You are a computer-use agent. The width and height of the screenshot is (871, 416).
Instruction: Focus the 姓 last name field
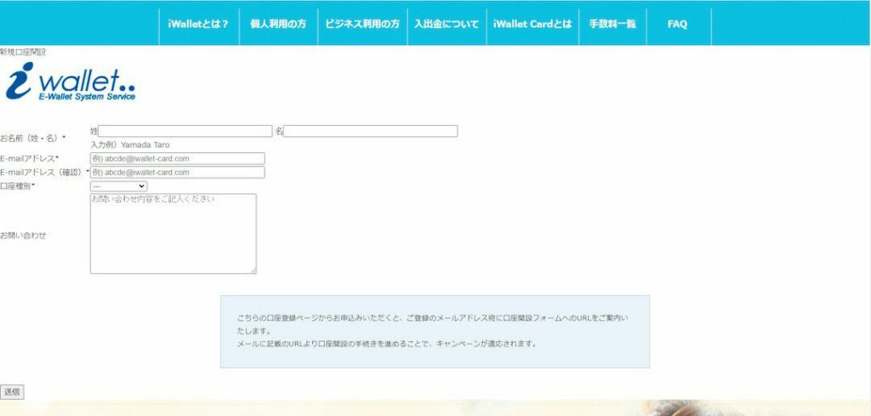point(185,131)
